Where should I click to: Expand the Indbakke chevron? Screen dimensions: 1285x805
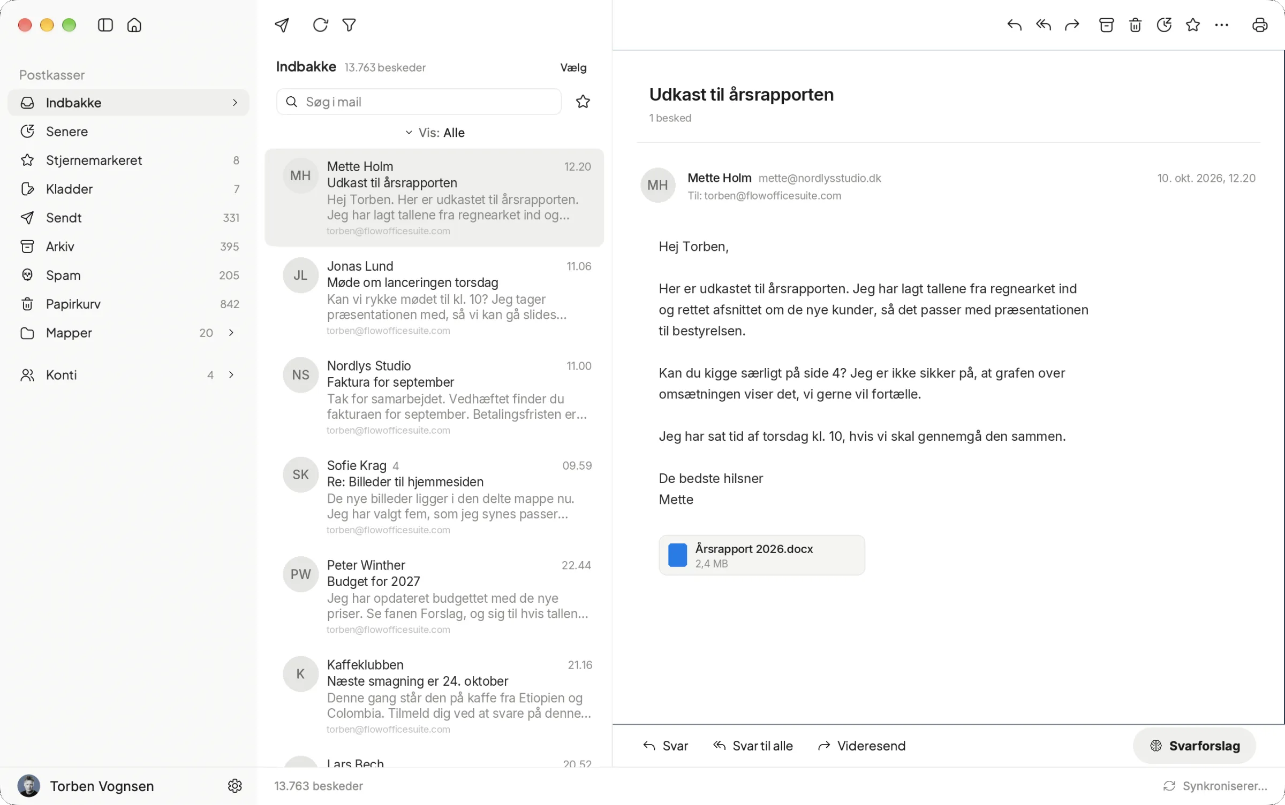[x=235, y=103]
